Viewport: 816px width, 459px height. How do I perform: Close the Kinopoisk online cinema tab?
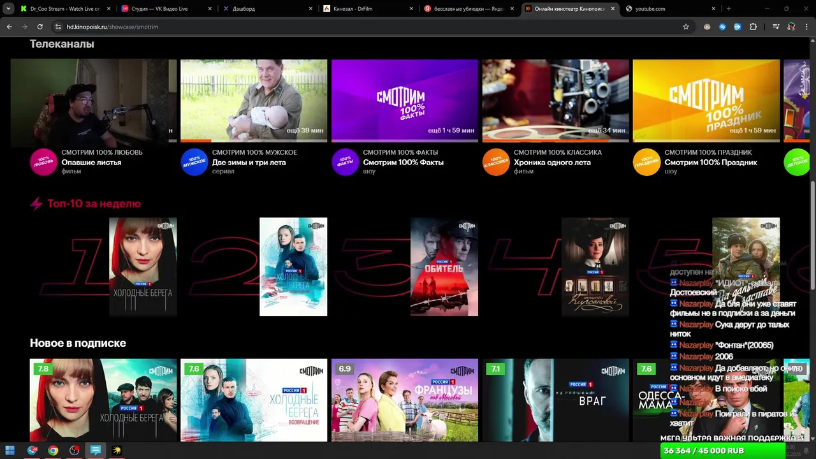(613, 9)
